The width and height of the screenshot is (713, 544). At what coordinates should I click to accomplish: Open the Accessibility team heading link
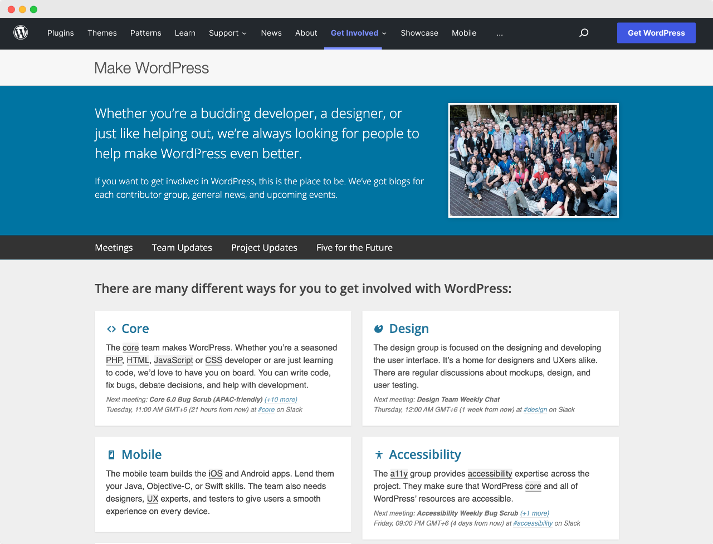pos(425,455)
